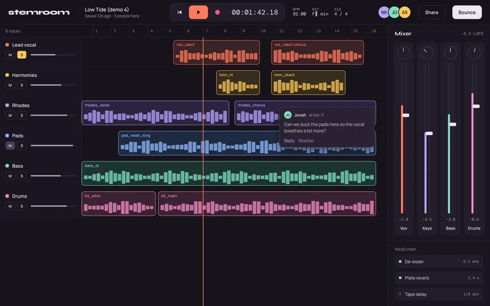Enable the Tape delay effect dot
This screenshot has width=490, height=306.
(x=400, y=294)
